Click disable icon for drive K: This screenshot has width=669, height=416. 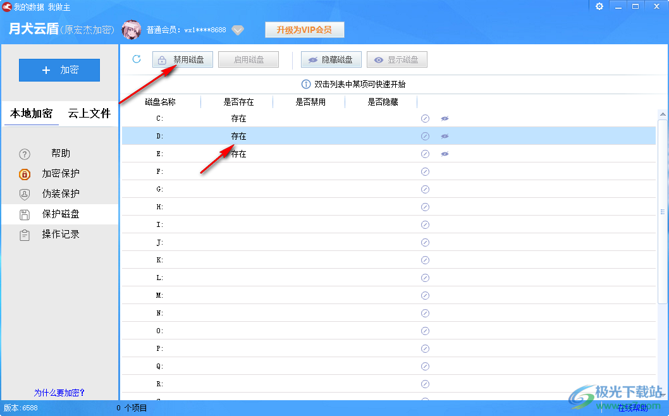(x=425, y=260)
